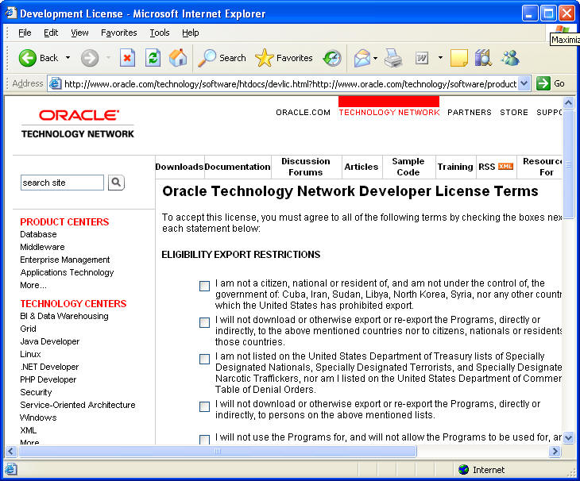Stop page loading with red X icon
Screen dimensions: 580x481
click(127, 58)
